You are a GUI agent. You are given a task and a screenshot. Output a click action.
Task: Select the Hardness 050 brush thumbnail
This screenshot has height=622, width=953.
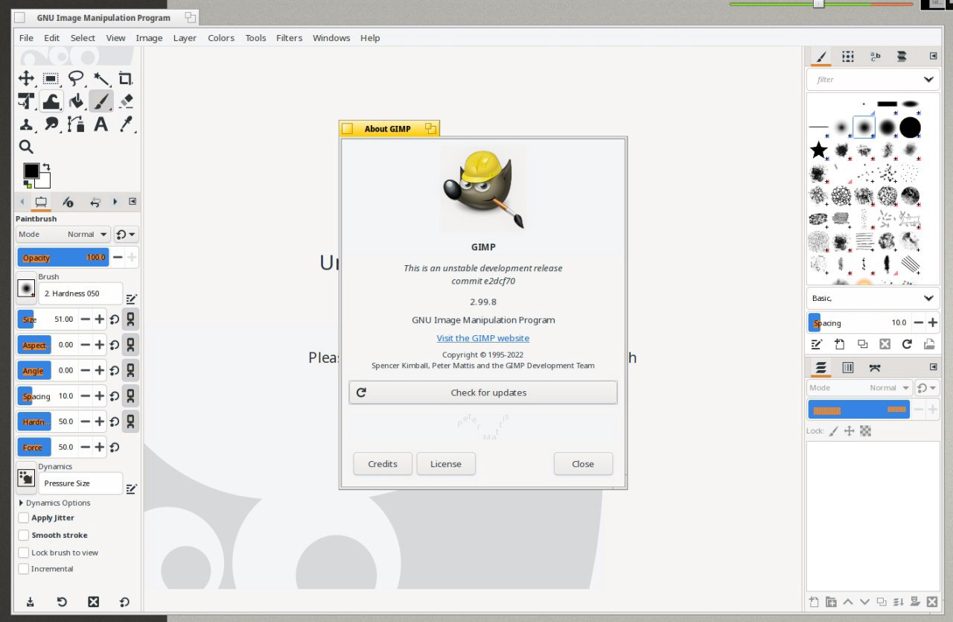[x=864, y=127]
